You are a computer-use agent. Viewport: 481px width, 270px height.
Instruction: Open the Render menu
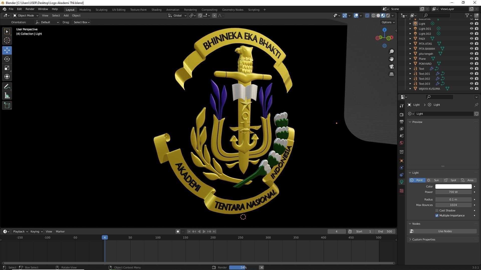pos(30,9)
